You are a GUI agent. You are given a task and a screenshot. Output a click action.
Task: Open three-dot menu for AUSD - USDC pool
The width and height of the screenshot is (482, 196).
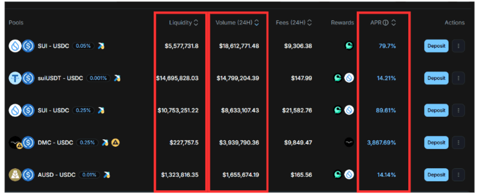point(458,175)
